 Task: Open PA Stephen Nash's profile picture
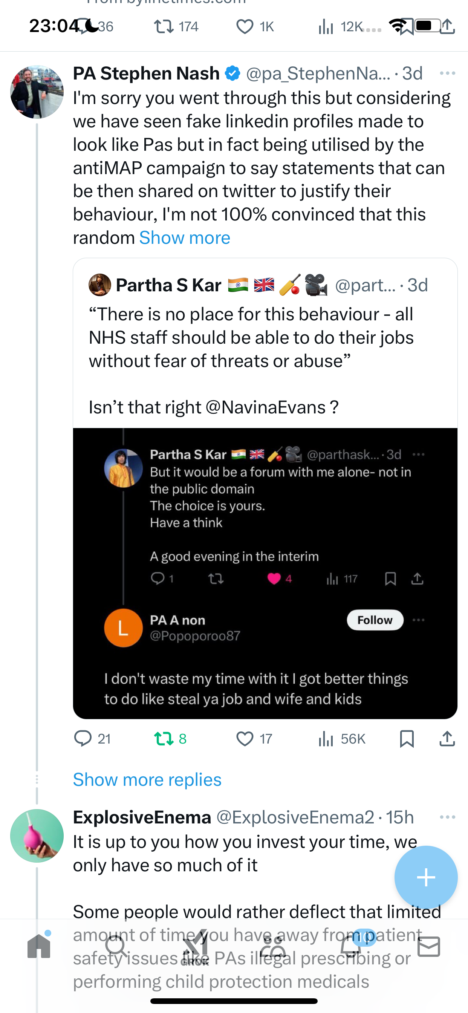coord(37,92)
